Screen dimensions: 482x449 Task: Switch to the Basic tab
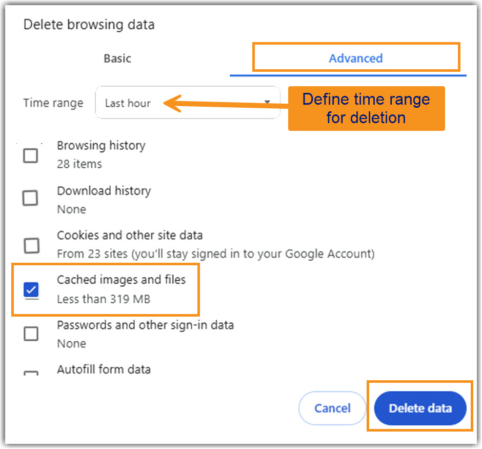(x=117, y=58)
